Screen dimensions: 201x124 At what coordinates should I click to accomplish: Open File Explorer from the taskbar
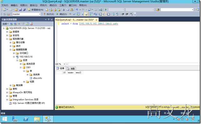click(x=37, y=119)
